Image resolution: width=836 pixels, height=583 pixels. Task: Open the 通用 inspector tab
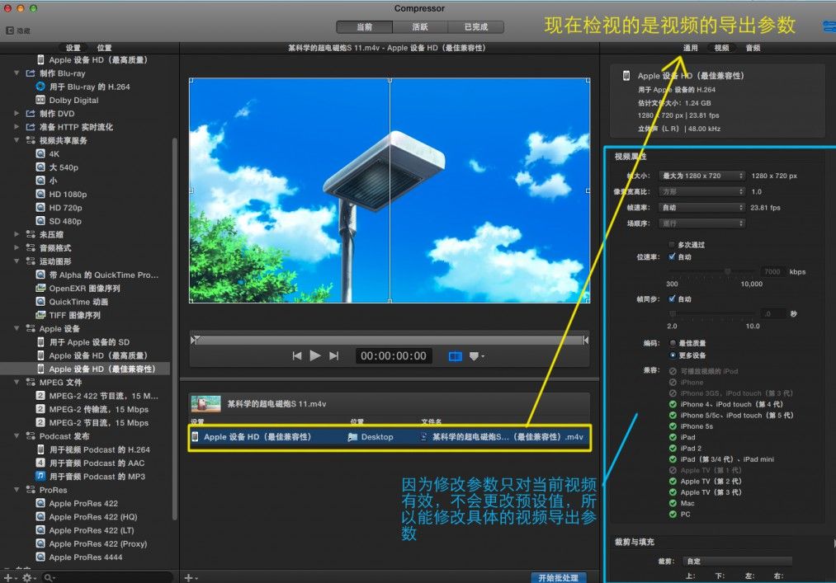coord(691,48)
